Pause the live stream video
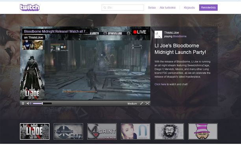Screen dimensions: 241x147 pos(23,104)
